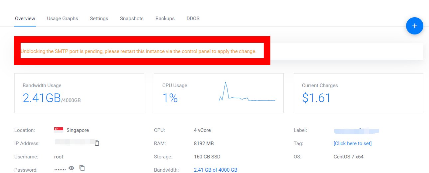Click the Bandwidth Usage 2.41GB value
Screen dimensions: 429x173
pos(42,98)
